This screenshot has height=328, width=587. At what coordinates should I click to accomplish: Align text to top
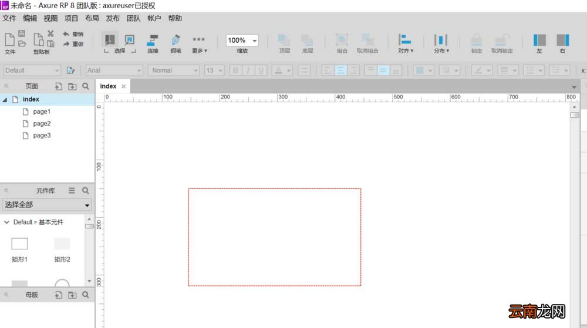370,70
